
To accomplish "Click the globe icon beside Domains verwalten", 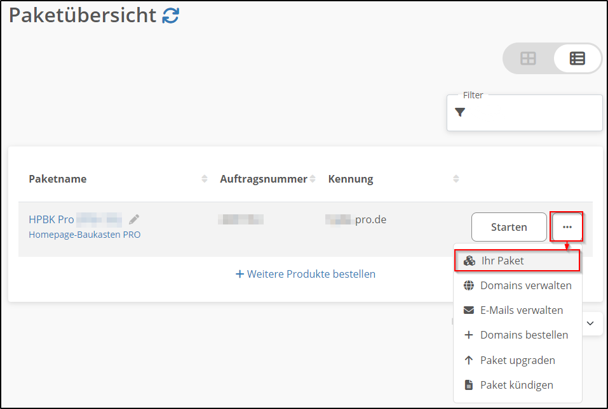I will (x=469, y=285).
